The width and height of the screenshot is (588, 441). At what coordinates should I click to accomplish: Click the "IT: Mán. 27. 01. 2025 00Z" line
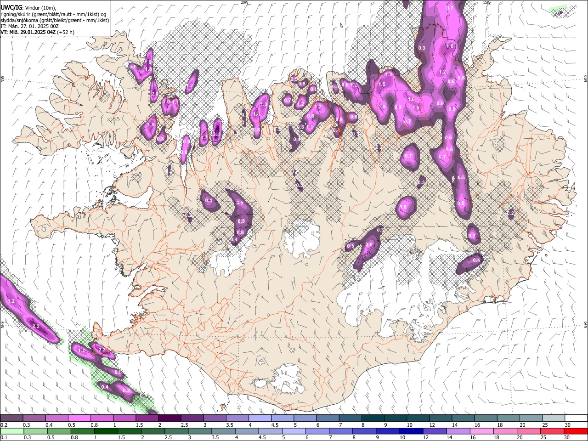click(29, 26)
